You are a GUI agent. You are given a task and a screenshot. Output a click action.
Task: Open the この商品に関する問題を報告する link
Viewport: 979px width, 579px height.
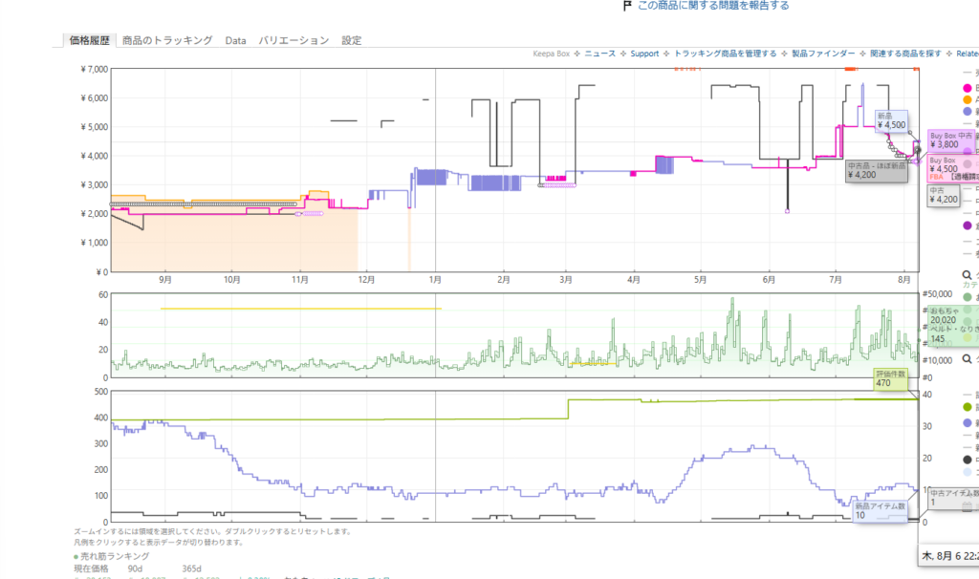tap(713, 6)
